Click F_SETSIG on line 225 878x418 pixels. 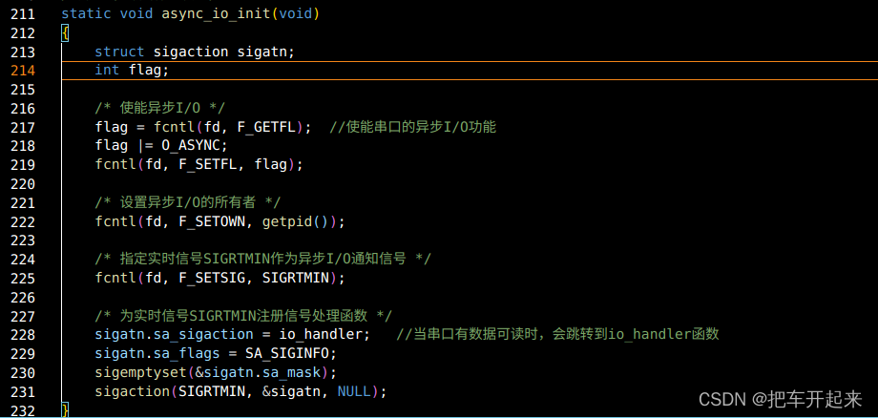click(x=211, y=278)
